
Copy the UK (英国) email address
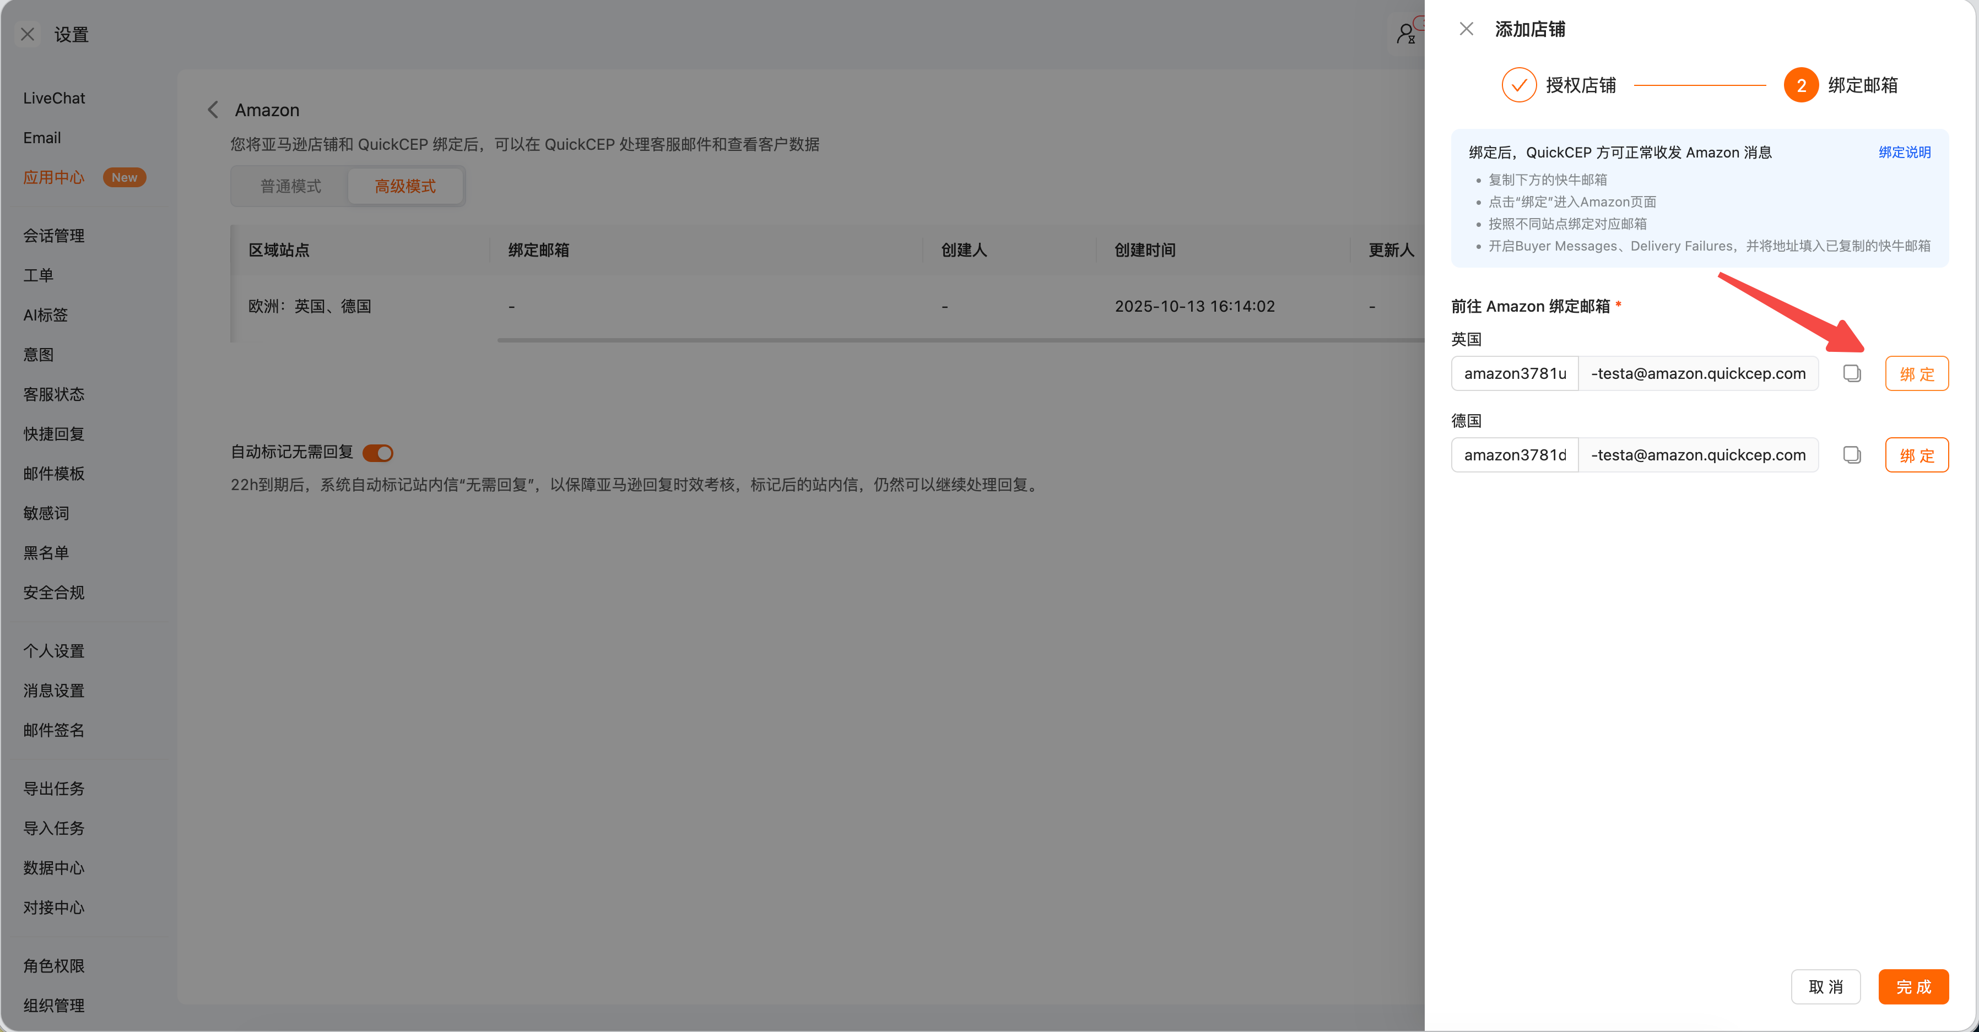point(1852,373)
